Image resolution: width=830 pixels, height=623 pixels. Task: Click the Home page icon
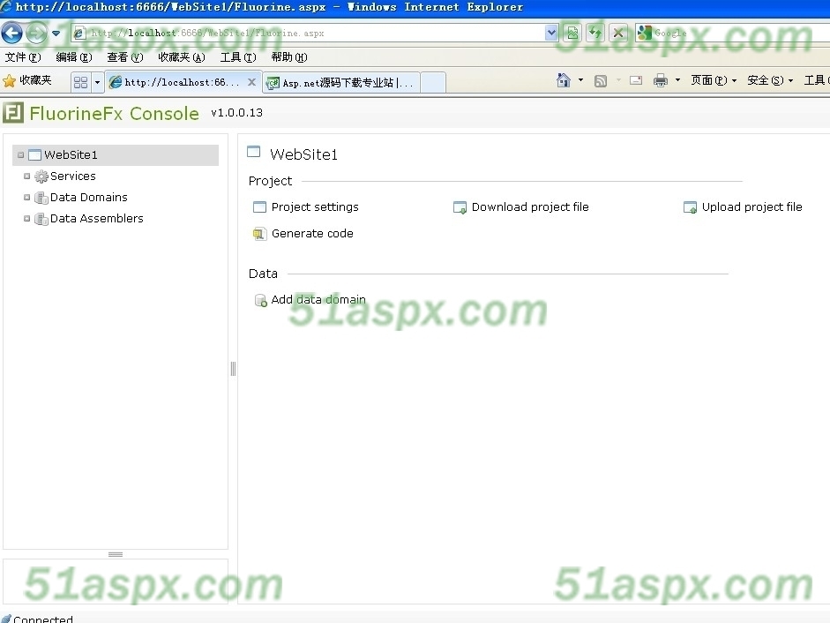coord(564,80)
